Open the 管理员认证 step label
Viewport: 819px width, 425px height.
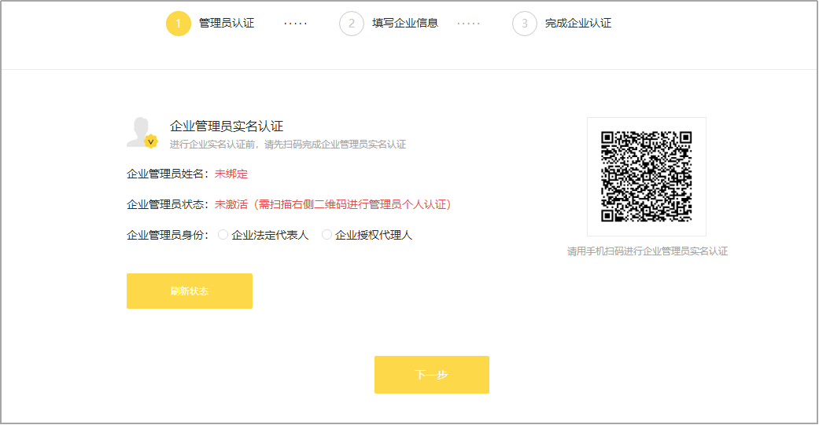(x=227, y=24)
